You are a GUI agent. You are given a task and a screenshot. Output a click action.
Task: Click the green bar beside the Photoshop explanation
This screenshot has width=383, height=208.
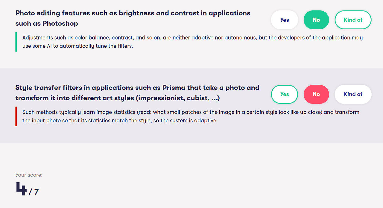click(x=16, y=42)
